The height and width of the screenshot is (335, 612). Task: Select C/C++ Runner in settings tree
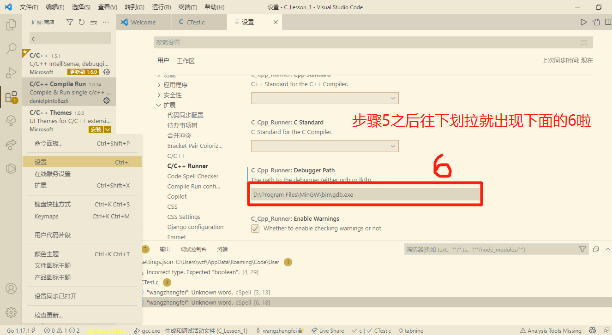click(x=187, y=166)
